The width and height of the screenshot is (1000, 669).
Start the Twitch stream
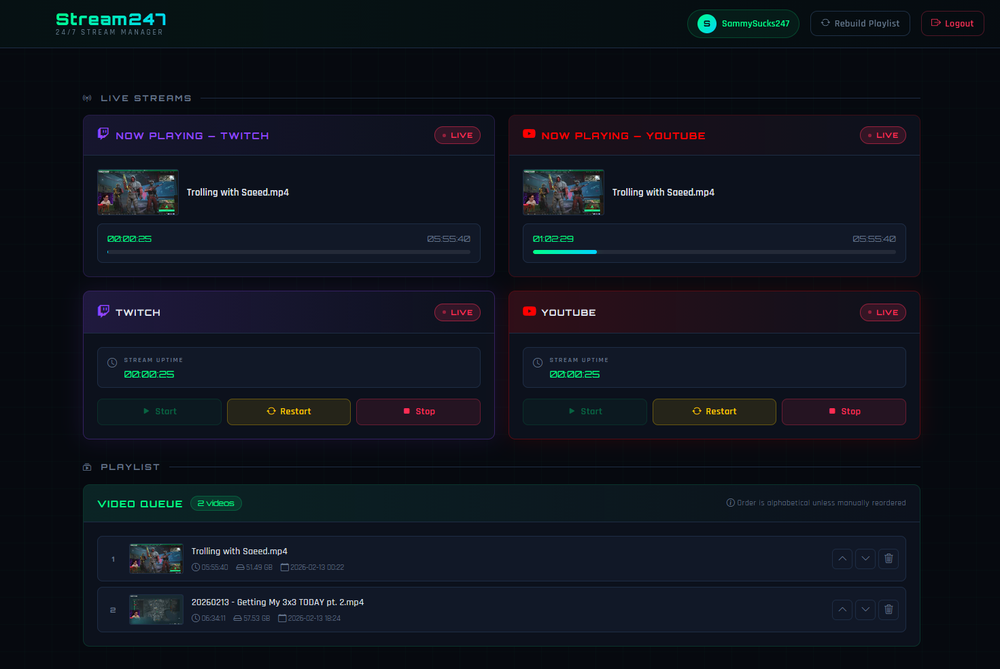tap(159, 412)
